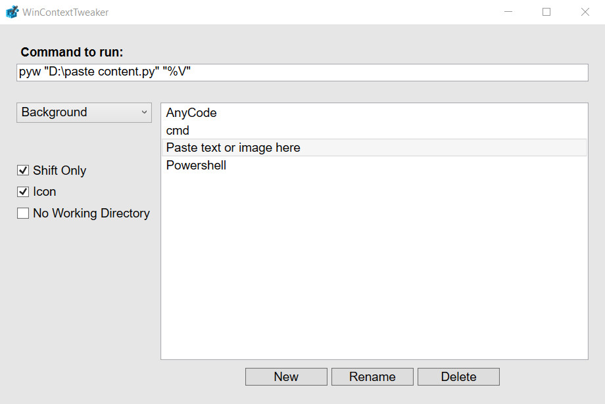Select the cmd list entry

(374, 130)
